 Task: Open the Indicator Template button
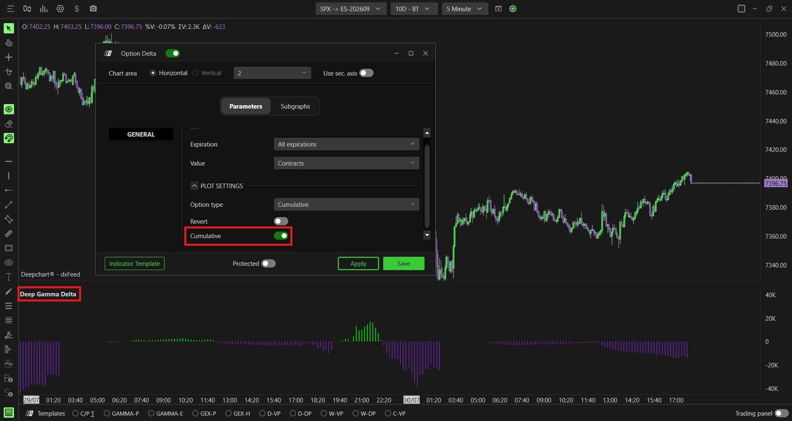135,263
